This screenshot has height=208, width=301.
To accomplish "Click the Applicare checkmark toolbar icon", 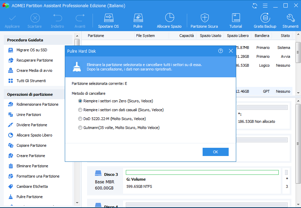I will click(12, 18).
